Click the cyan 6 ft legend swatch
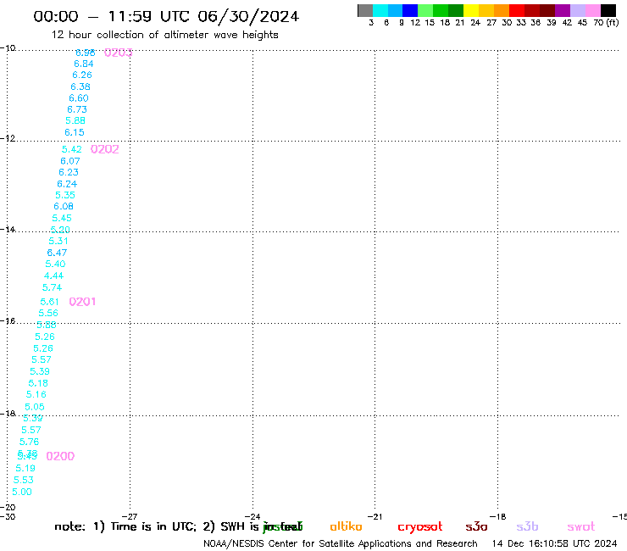This screenshot has width=627, height=551. click(380, 10)
